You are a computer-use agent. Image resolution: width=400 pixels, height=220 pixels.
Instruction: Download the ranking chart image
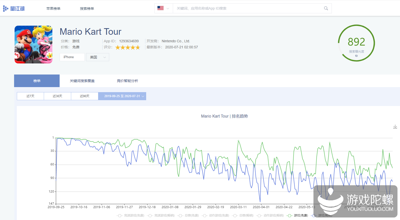tap(395, 127)
